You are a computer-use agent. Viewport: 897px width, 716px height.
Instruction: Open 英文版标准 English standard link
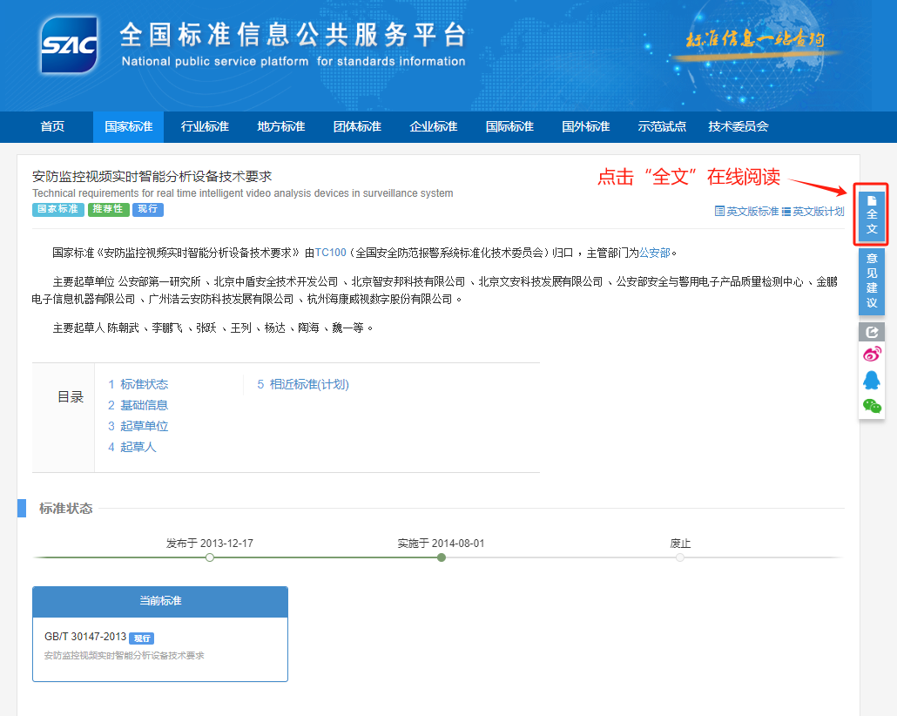tap(746, 212)
